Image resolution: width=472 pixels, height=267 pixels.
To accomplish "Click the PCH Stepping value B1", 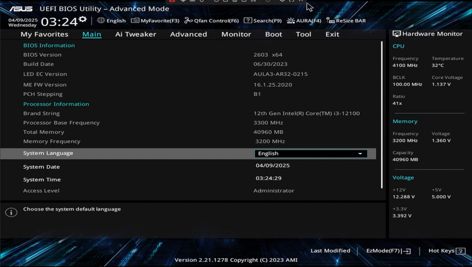I will (257, 94).
